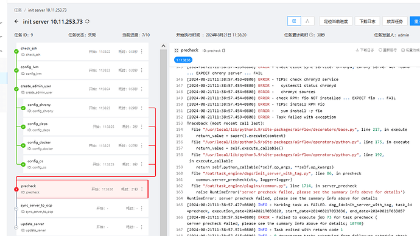Go back using the arrow beside the title
This screenshot has width=420, height=236.
pos(16,21)
